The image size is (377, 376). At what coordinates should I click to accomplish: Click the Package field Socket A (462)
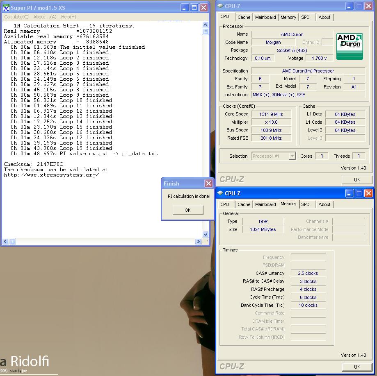tap(292, 50)
